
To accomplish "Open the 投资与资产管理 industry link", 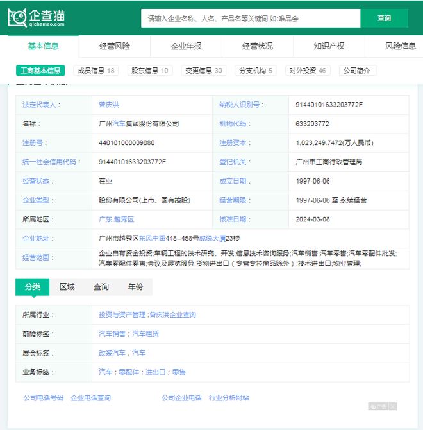I will click(122, 315).
